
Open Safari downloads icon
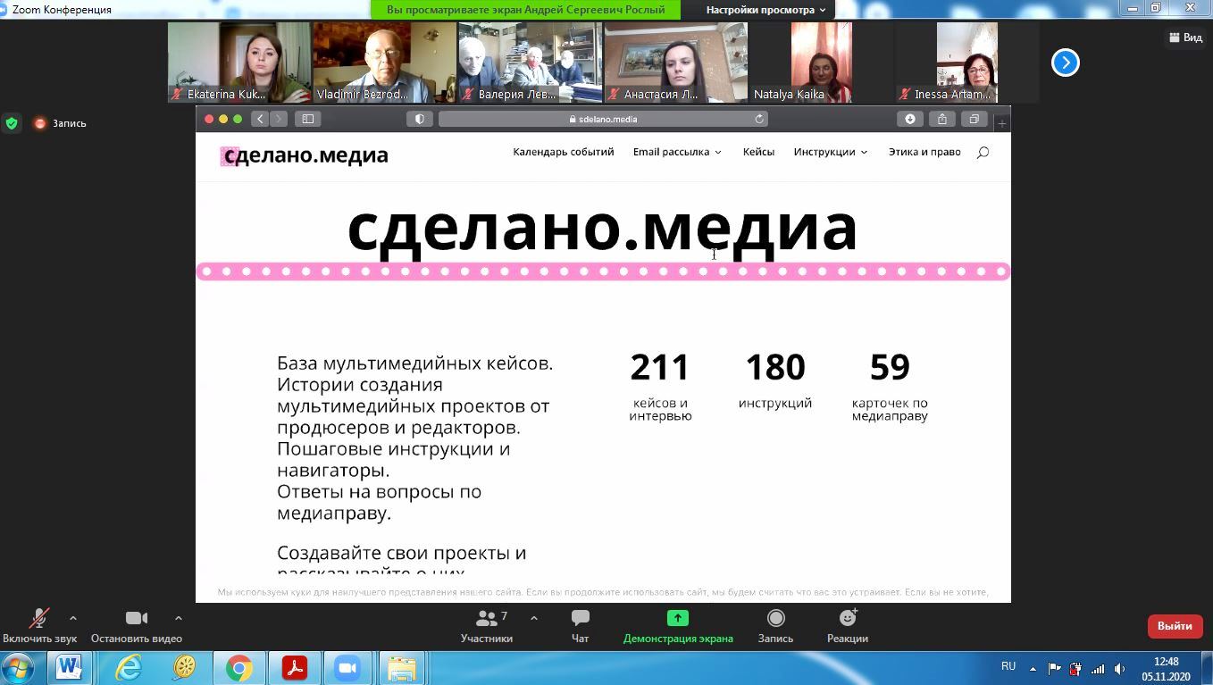[910, 119]
